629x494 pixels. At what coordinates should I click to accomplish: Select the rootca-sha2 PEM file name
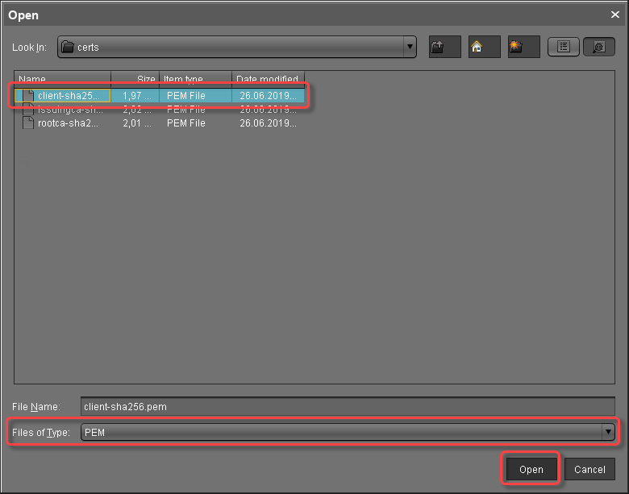point(68,123)
